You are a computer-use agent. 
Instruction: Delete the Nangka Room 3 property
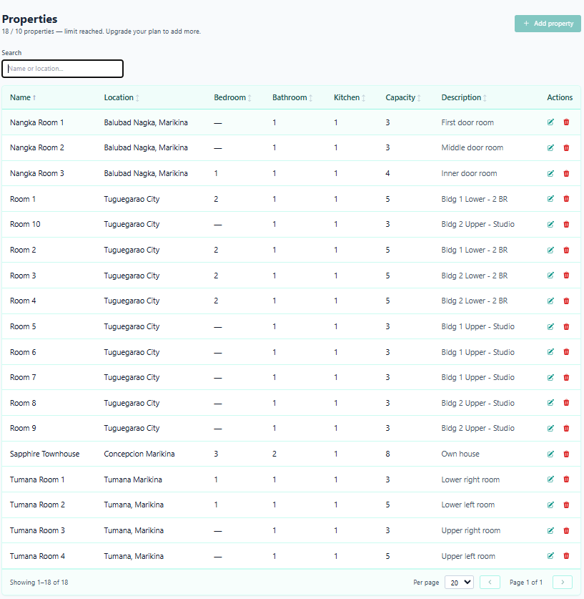566,173
